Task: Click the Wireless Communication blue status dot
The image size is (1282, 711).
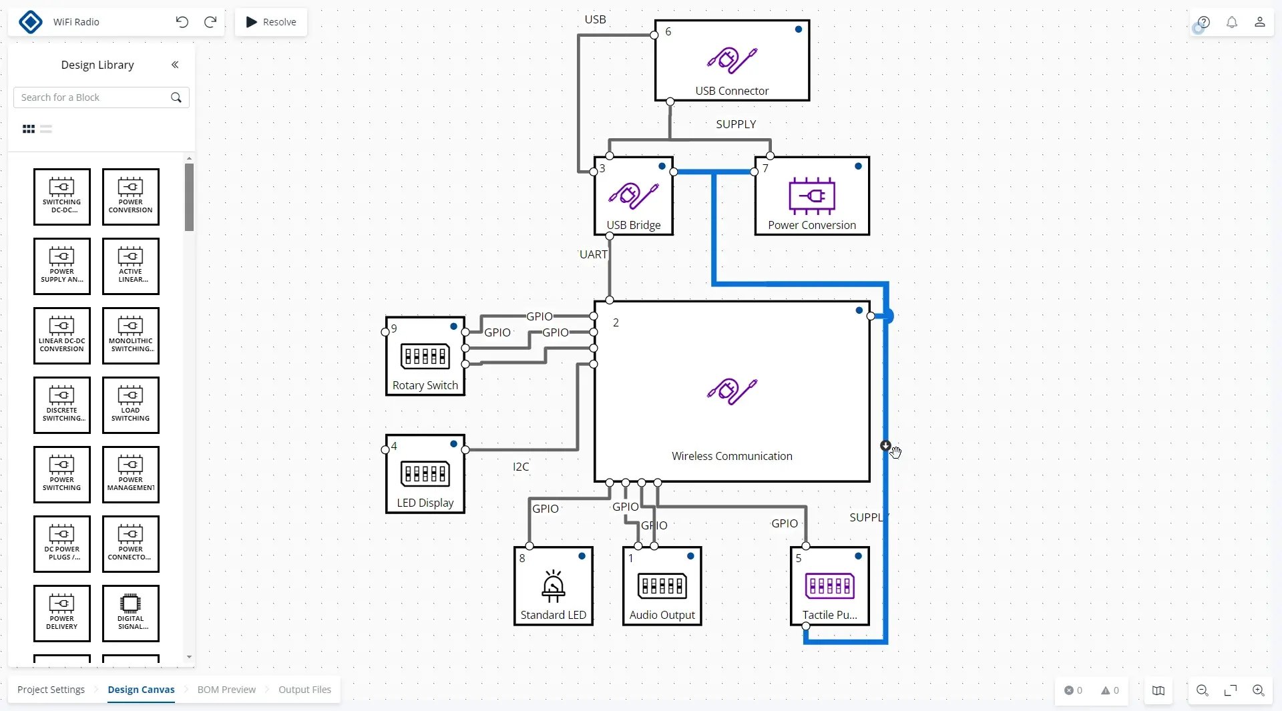Action: point(859,310)
